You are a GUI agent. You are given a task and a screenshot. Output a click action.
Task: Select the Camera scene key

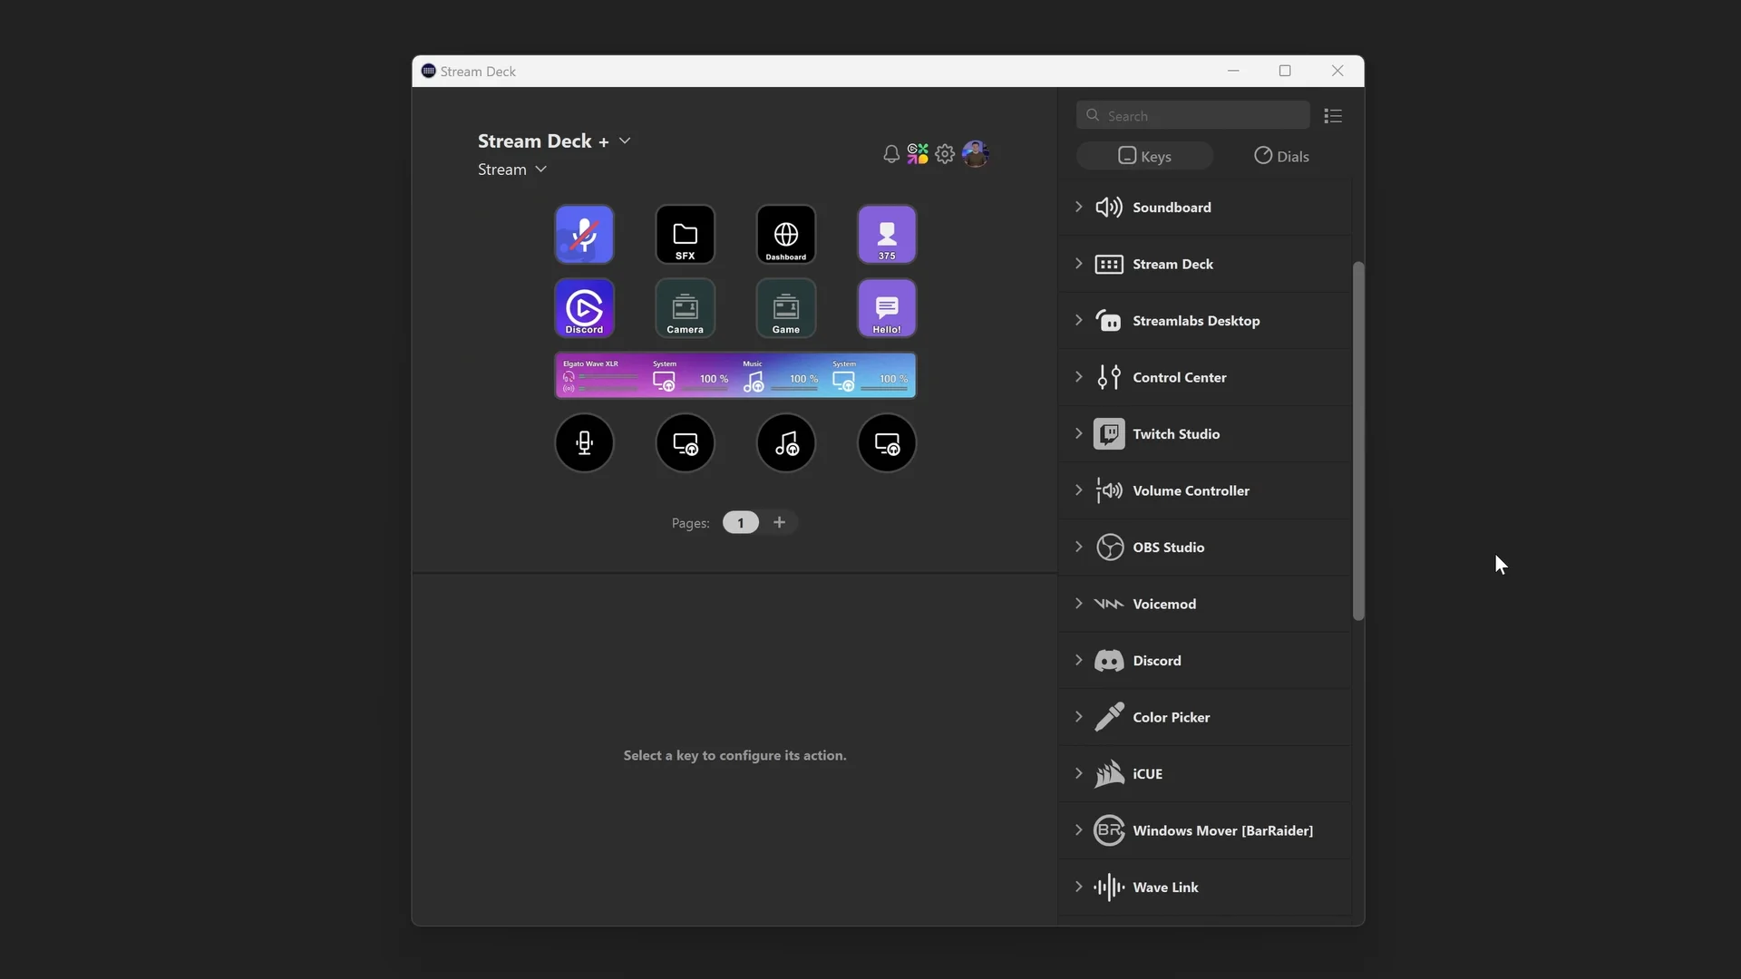pyautogui.click(x=685, y=308)
